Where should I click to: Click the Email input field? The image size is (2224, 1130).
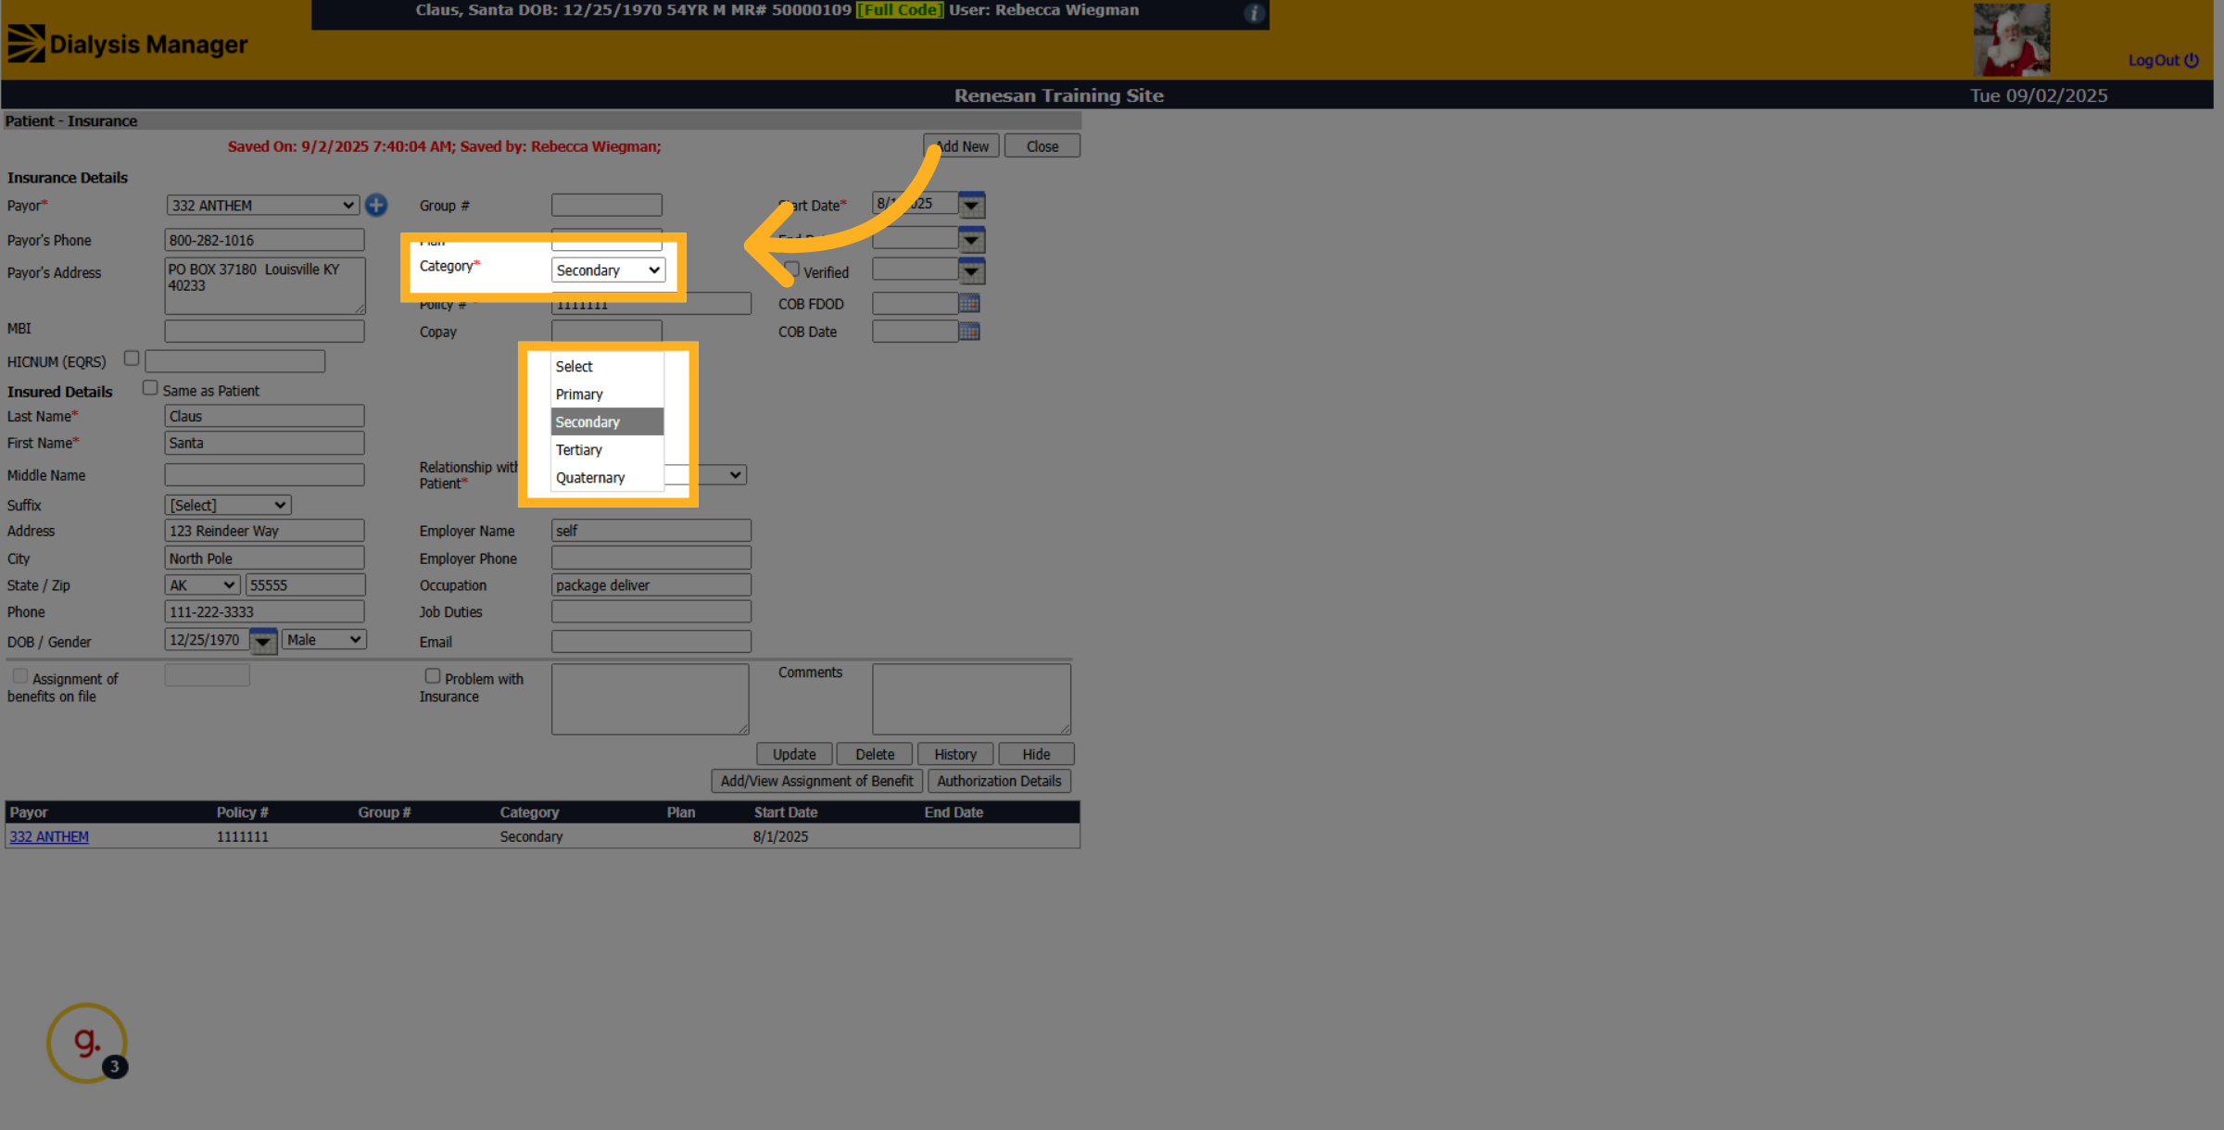tap(651, 641)
